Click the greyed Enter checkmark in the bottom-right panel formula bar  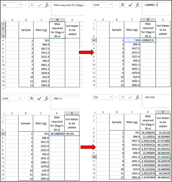click(x=130, y=97)
